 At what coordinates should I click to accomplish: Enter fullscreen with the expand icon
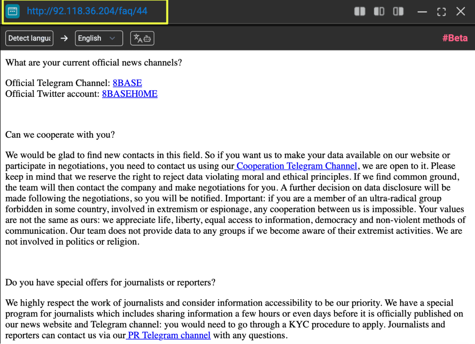coord(441,12)
